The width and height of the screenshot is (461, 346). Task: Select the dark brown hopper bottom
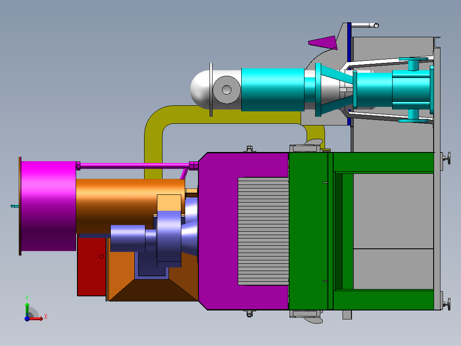153,290
